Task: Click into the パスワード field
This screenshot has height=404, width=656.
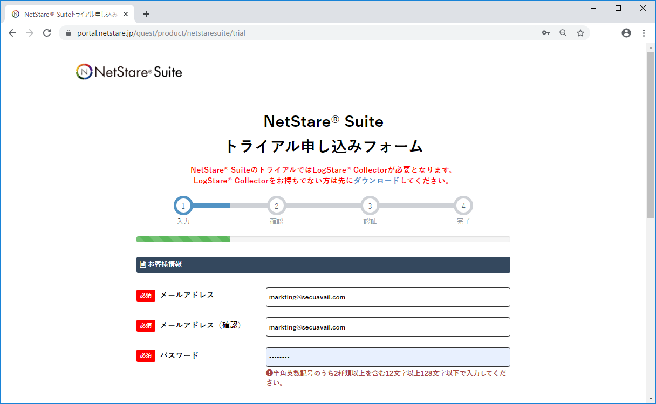Action: (388, 357)
